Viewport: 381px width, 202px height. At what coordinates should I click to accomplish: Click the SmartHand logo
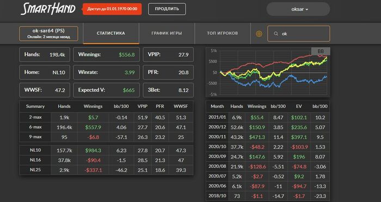click(48, 9)
